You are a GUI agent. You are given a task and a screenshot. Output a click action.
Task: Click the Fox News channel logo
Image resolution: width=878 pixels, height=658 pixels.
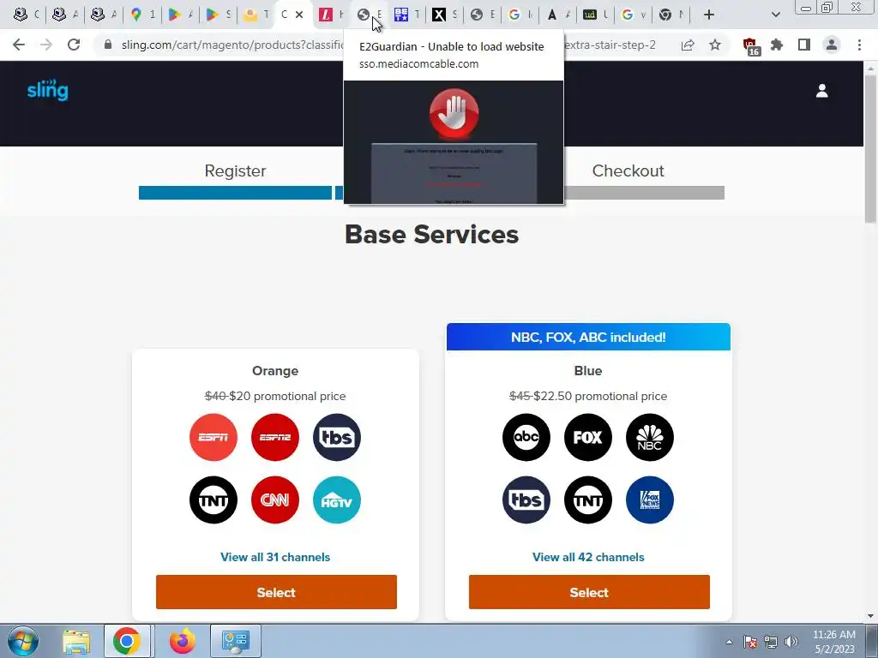(x=650, y=499)
